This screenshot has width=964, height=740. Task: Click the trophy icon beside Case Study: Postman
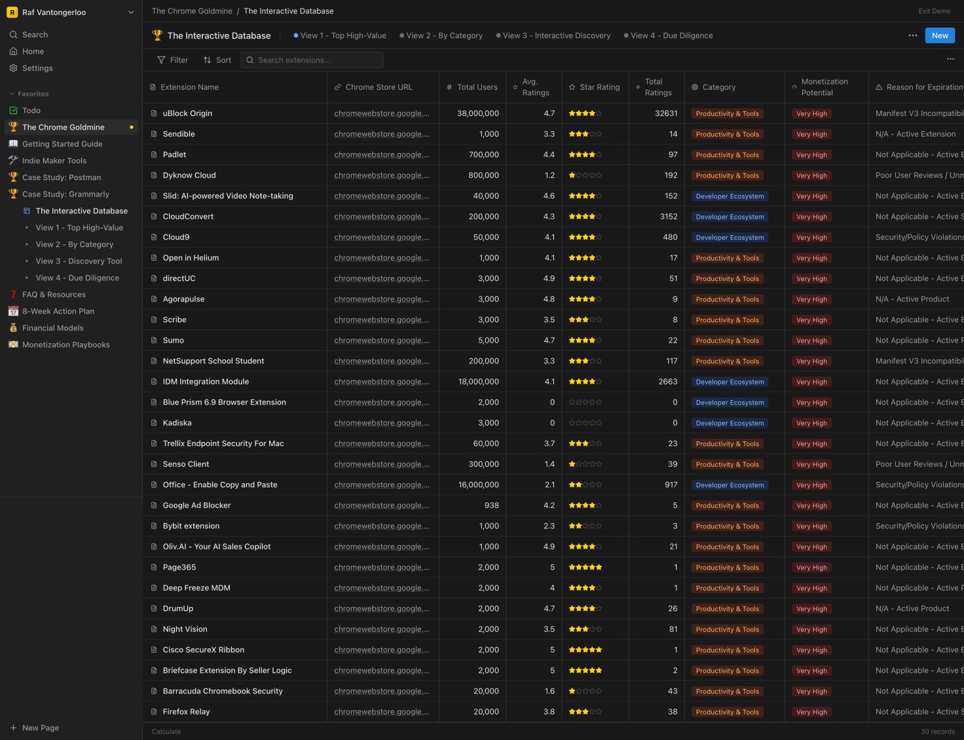point(13,177)
